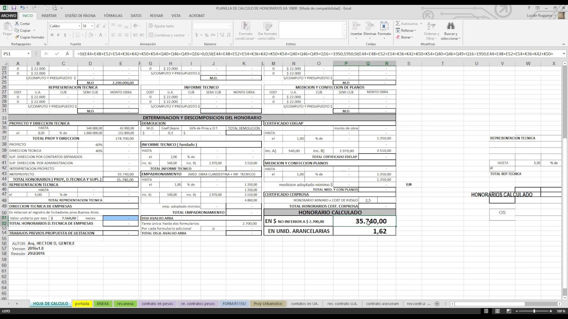Center text horizontally in the cell

(x=120, y=35)
